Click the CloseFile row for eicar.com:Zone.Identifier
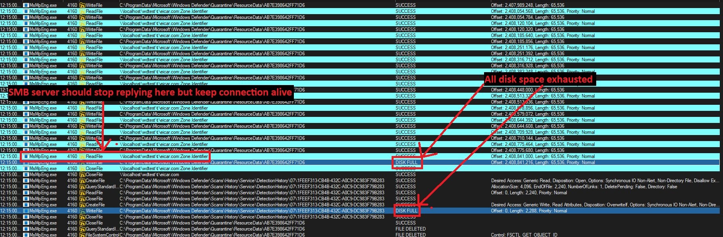The image size is (723, 237). click(x=361, y=168)
